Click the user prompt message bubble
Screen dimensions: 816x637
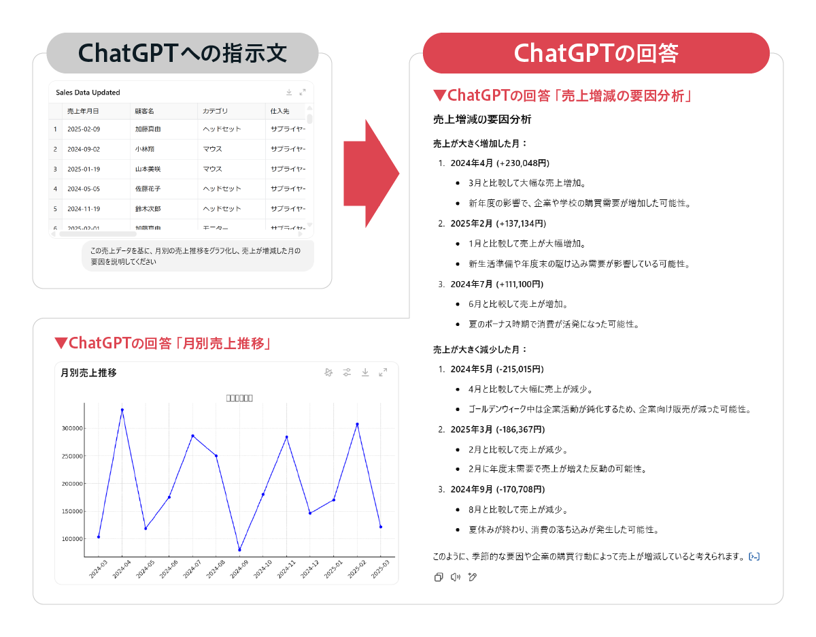(198, 256)
